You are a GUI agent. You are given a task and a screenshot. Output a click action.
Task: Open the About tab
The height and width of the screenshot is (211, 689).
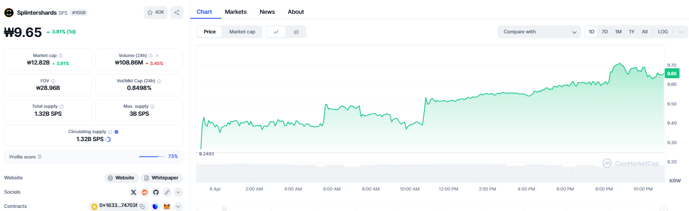pyautogui.click(x=296, y=12)
